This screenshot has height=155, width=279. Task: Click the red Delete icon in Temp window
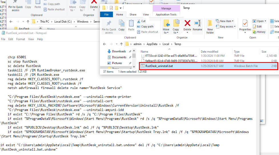click(x=187, y=23)
